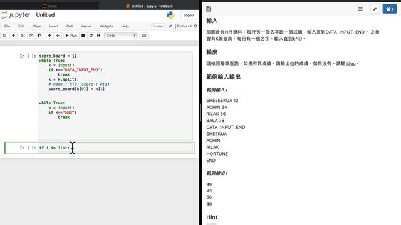Click the DATA_INPUT_END sample line

(x=226, y=127)
